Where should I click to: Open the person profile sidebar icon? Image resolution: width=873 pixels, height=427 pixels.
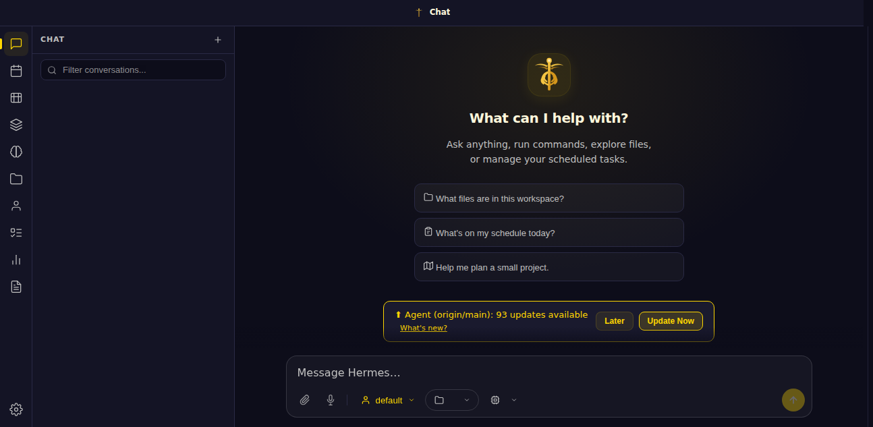(x=16, y=206)
